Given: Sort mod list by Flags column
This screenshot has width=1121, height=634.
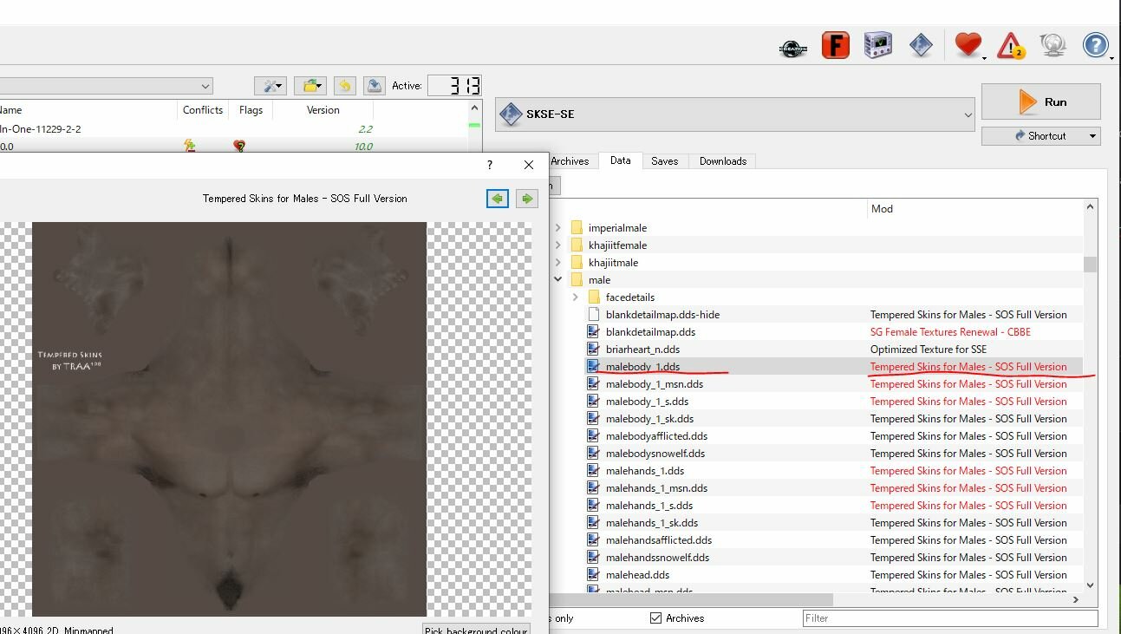Looking at the screenshot, I should pyautogui.click(x=251, y=110).
